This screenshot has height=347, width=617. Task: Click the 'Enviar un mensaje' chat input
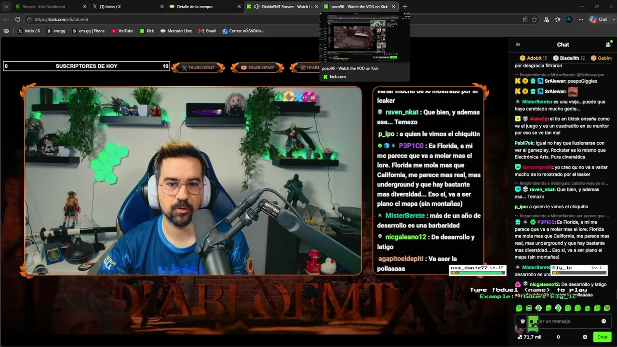pos(564,321)
